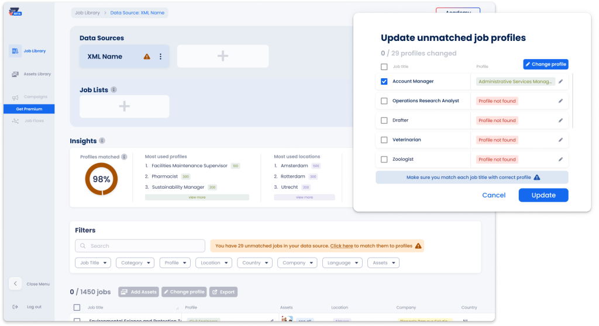Follow the 'Click here' unmatched jobs link
Image resolution: width=599 pixels, height=326 pixels.
(x=342, y=246)
